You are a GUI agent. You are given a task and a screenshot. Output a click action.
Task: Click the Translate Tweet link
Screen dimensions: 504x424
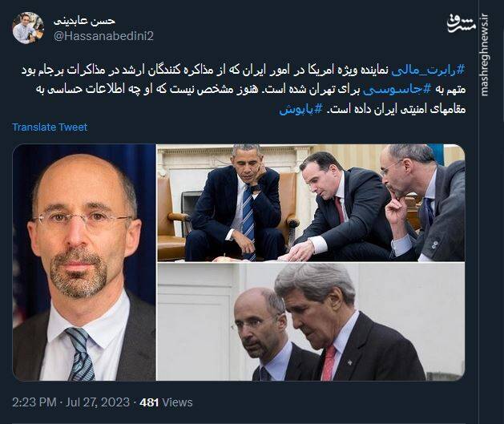click(x=50, y=127)
